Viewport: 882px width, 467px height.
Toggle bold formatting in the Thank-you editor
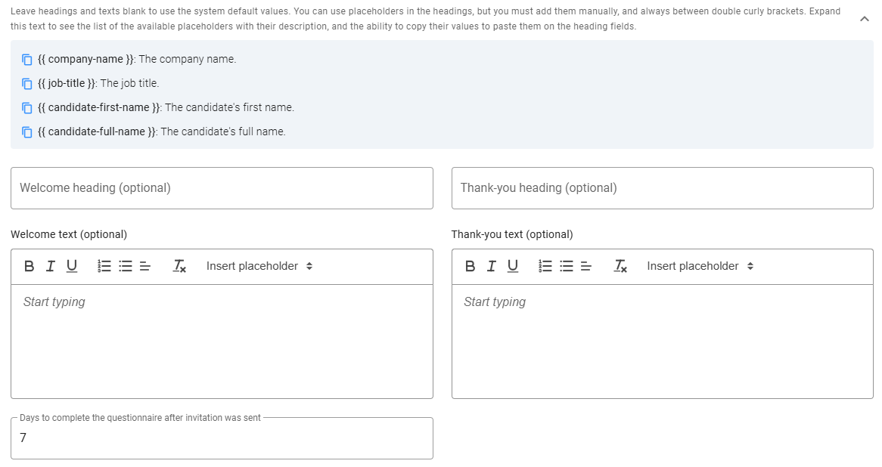(x=470, y=266)
